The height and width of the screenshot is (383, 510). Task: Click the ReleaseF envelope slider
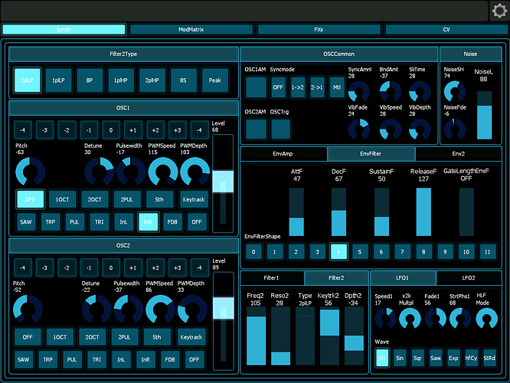click(x=423, y=211)
